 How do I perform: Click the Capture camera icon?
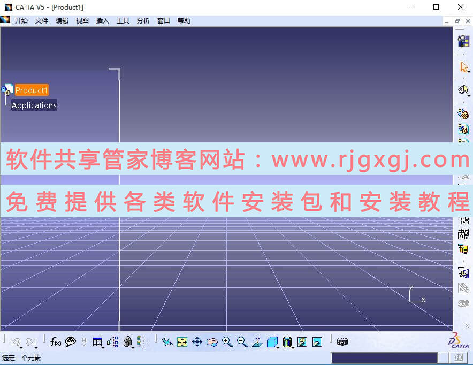pyautogui.click(x=342, y=342)
